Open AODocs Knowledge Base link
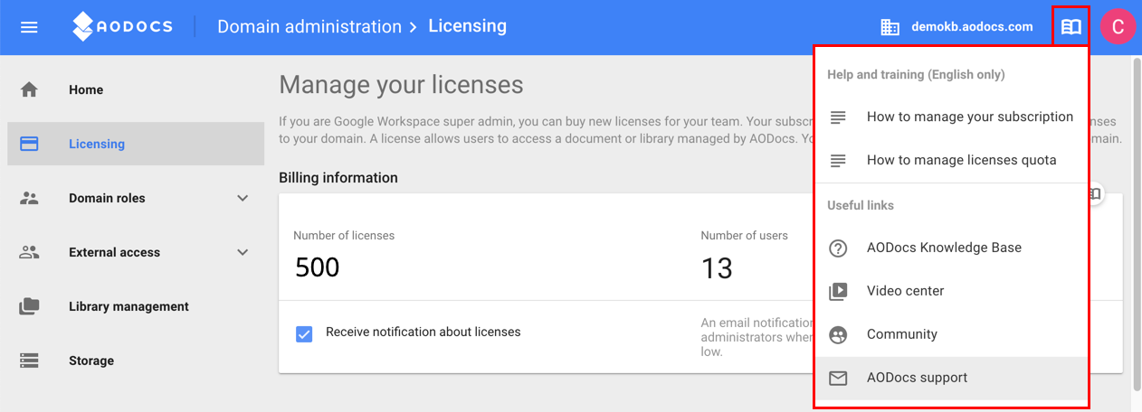This screenshot has width=1142, height=412. [950, 248]
